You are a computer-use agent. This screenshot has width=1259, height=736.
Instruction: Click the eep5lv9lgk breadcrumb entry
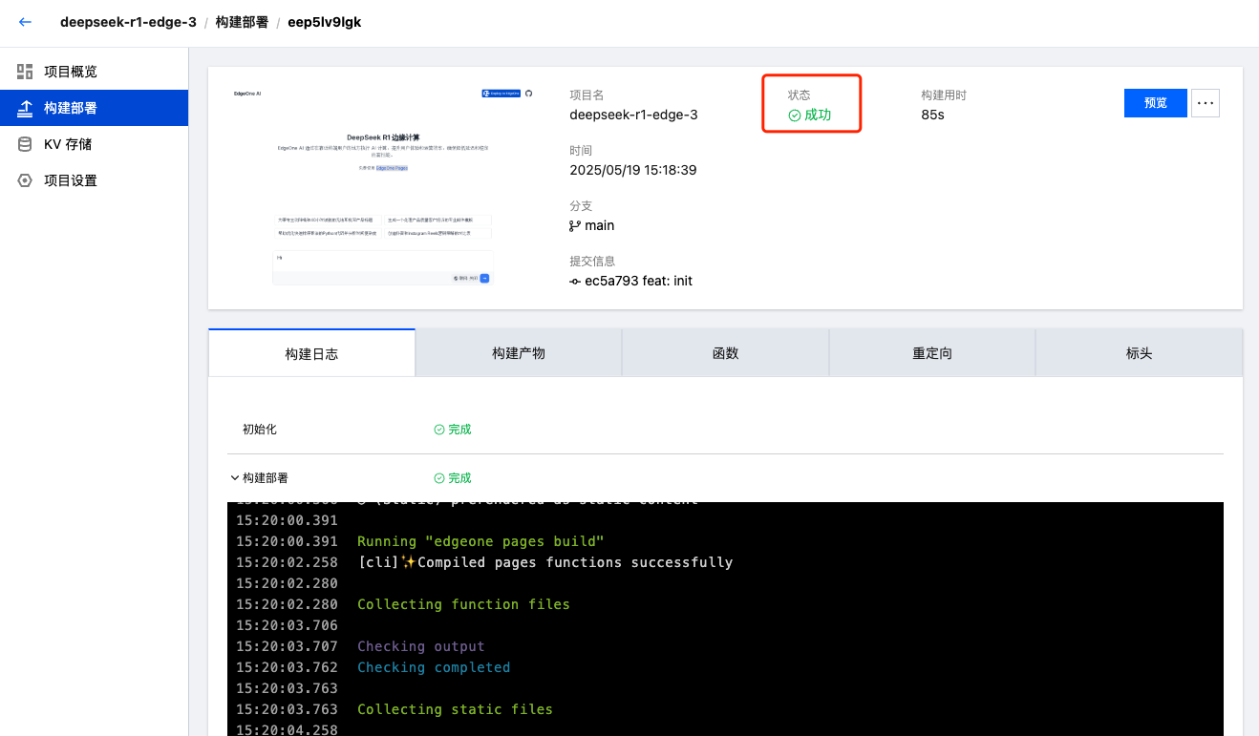325,22
